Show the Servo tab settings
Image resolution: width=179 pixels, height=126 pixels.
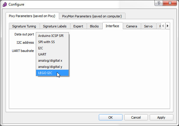[148, 26]
